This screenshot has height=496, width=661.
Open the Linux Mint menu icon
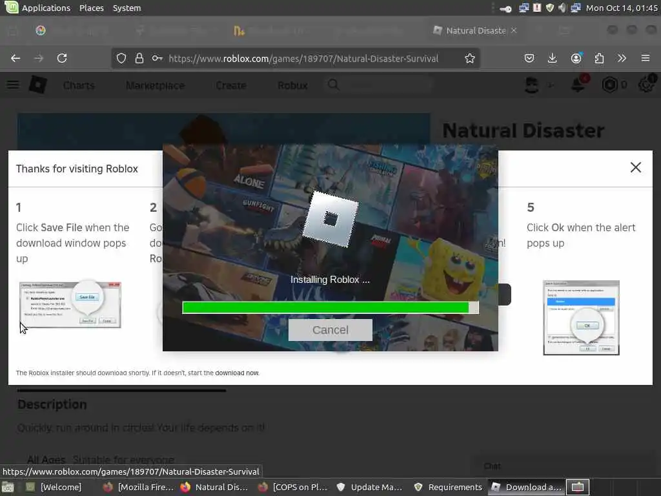[10, 7]
